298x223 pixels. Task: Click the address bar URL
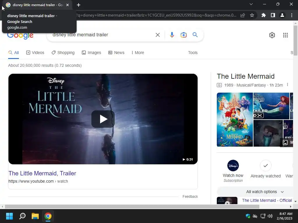(x=156, y=15)
